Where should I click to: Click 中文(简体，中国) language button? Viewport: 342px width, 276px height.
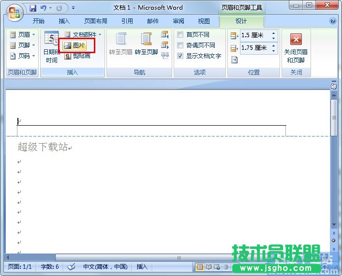tap(105, 267)
